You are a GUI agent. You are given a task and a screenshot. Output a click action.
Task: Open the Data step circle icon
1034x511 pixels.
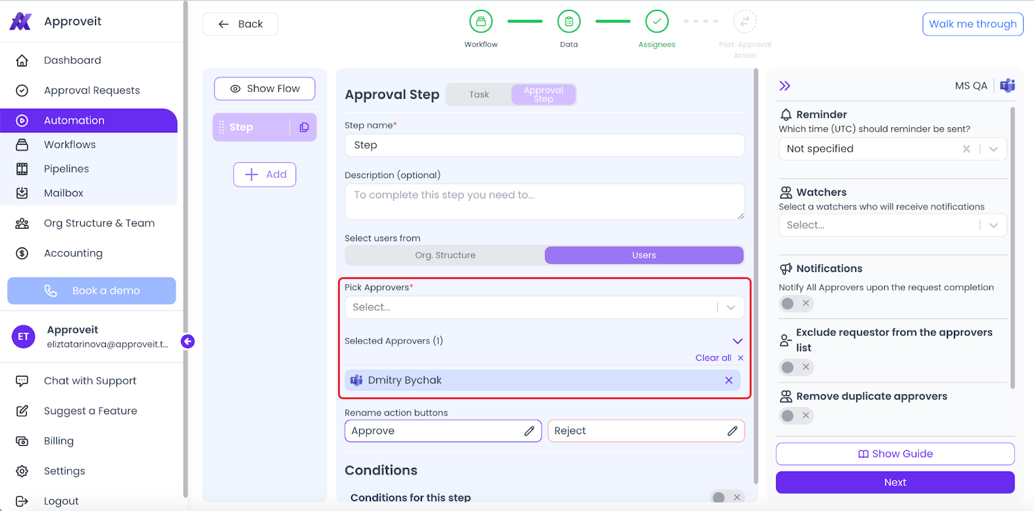[x=569, y=21]
